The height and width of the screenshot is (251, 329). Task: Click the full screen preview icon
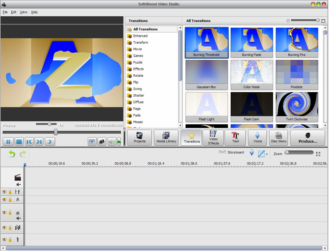[92, 141]
